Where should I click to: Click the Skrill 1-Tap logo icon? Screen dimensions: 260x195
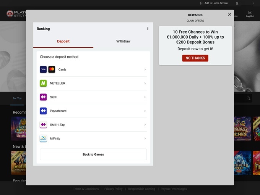[x=43, y=125]
